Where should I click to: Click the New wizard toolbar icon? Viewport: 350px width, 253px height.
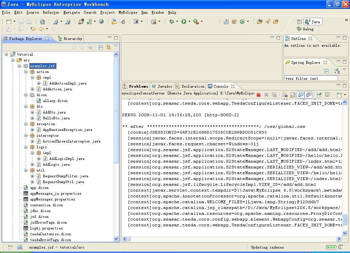point(9,21)
